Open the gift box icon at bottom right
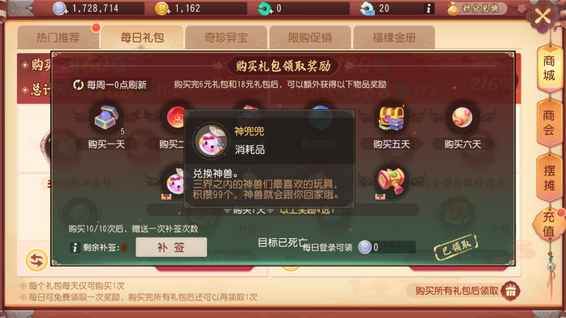 click(511, 290)
